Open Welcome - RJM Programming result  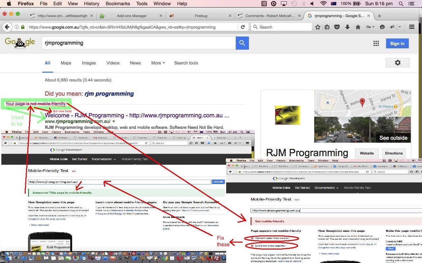tap(137, 115)
